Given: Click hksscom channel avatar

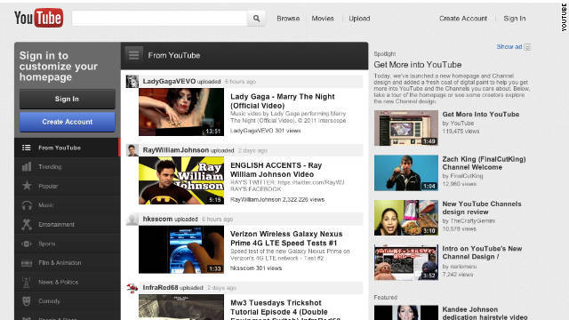Looking at the screenshot, I should 132,220.
